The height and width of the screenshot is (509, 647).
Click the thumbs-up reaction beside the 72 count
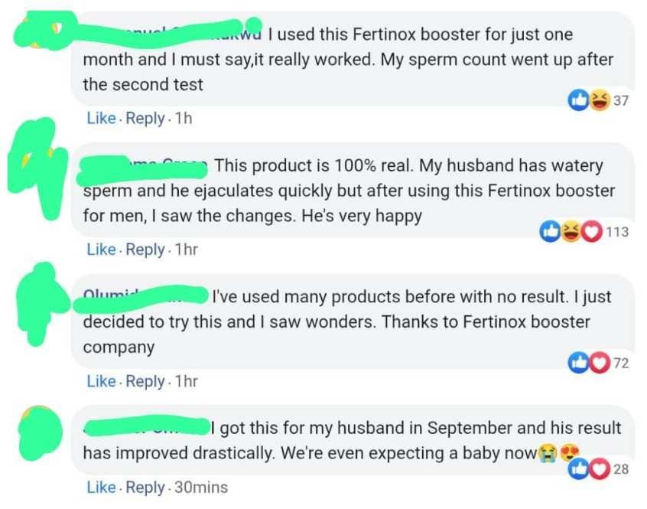[x=579, y=364]
